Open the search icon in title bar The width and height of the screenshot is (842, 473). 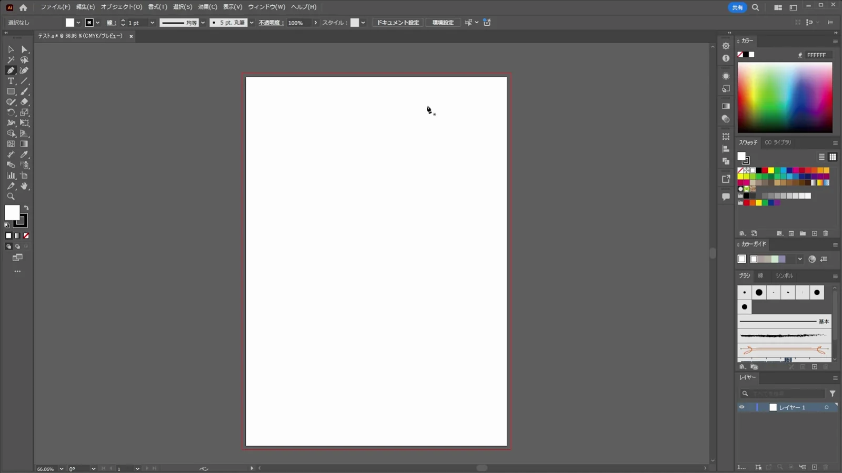coord(755,7)
